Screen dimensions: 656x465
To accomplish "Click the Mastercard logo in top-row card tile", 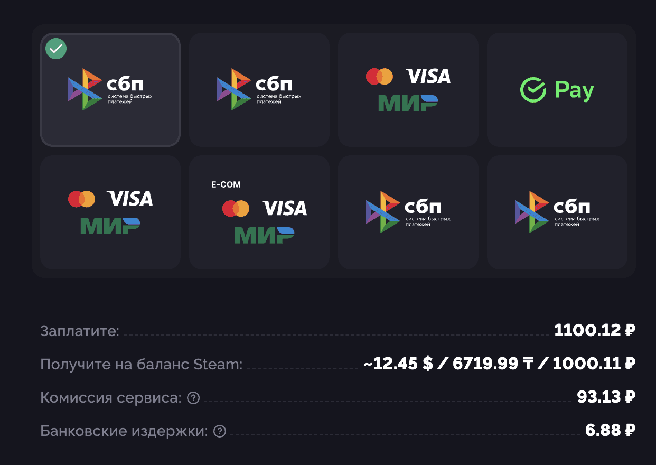I will (379, 77).
